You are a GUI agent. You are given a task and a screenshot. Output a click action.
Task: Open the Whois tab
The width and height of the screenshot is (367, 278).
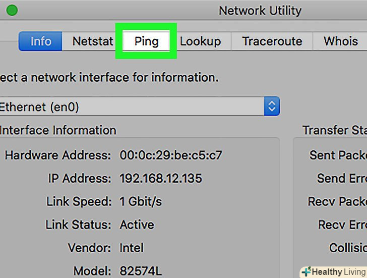(x=341, y=41)
